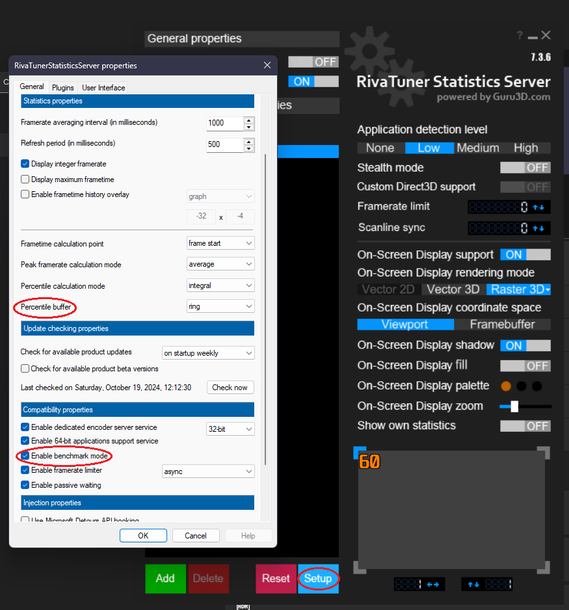Uncheck Display integer framerate
The image size is (569, 610).
click(x=25, y=164)
